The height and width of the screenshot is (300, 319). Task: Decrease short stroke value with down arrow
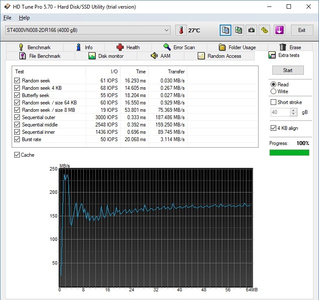(293, 114)
